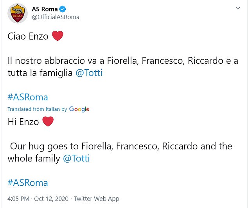Open the AS Roma profile avatar

(x=18, y=13)
